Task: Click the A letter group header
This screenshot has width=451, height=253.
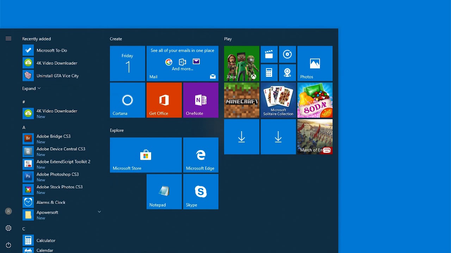Action: (x=24, y=127)
